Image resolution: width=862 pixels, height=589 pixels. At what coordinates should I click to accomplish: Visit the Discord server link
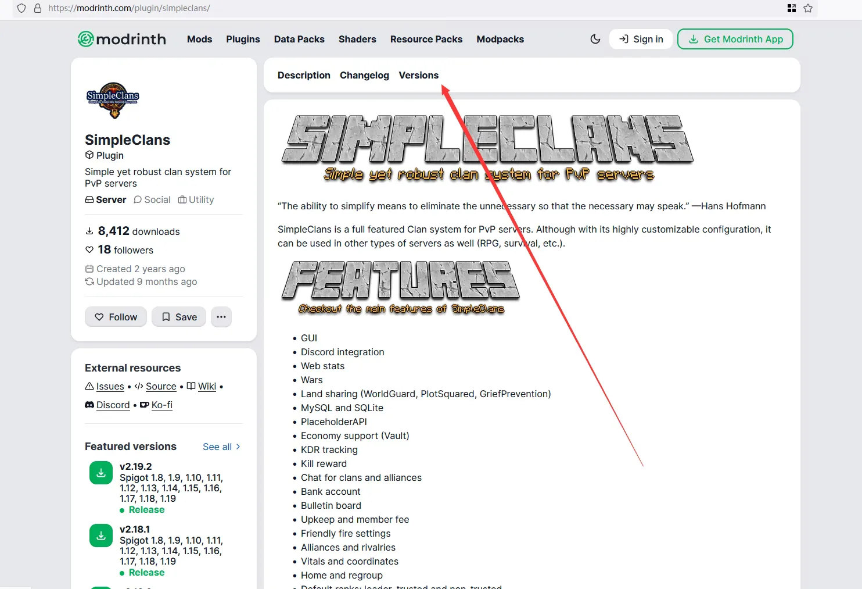tap(113, 405)
